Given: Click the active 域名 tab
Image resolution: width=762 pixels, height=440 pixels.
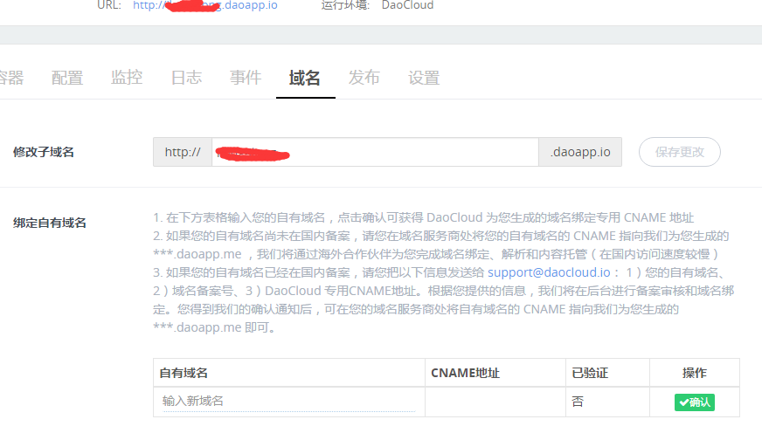Looking at the screenshot, I should tap(305, 78).
